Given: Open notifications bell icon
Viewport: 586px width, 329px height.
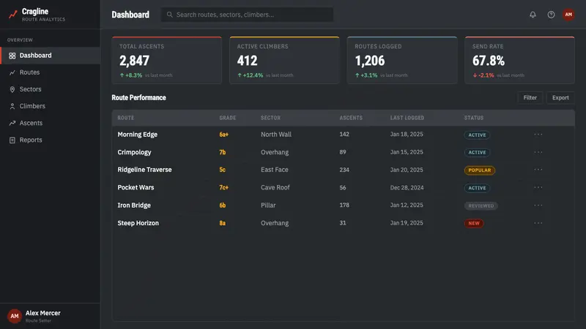Looking at the screenshot, I should pyautogui.click(x=533, y=15).
